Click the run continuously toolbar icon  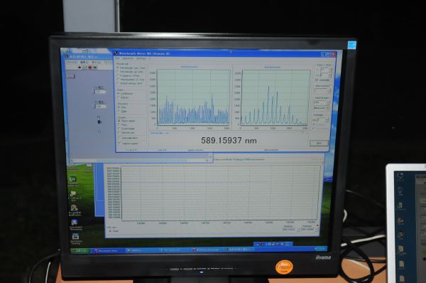pos(84,68)
